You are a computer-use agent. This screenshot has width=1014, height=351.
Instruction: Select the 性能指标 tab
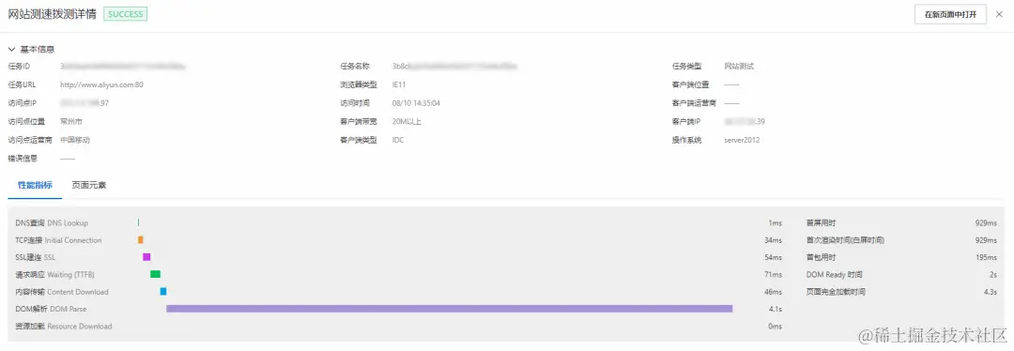[x=35, y=186]
